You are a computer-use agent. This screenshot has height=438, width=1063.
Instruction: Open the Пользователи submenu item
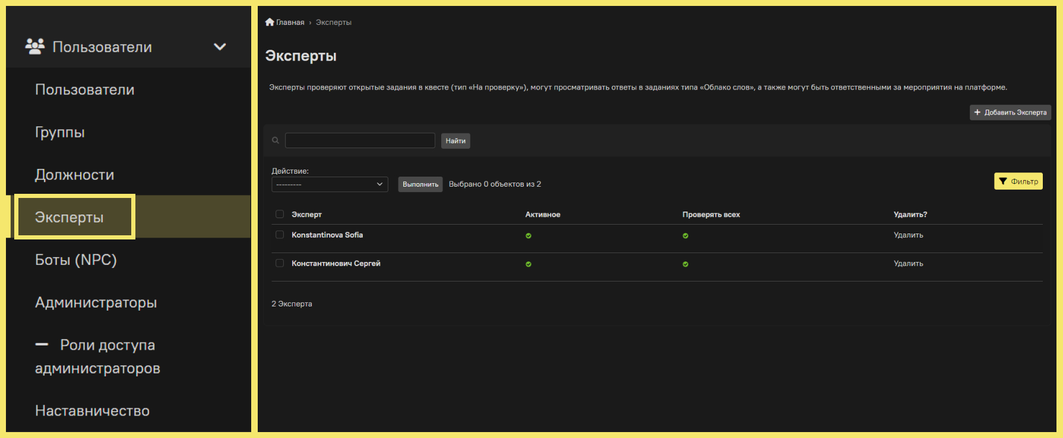point(85,89)
